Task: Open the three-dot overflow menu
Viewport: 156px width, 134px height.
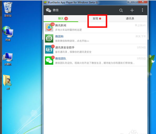Action: 143,10
